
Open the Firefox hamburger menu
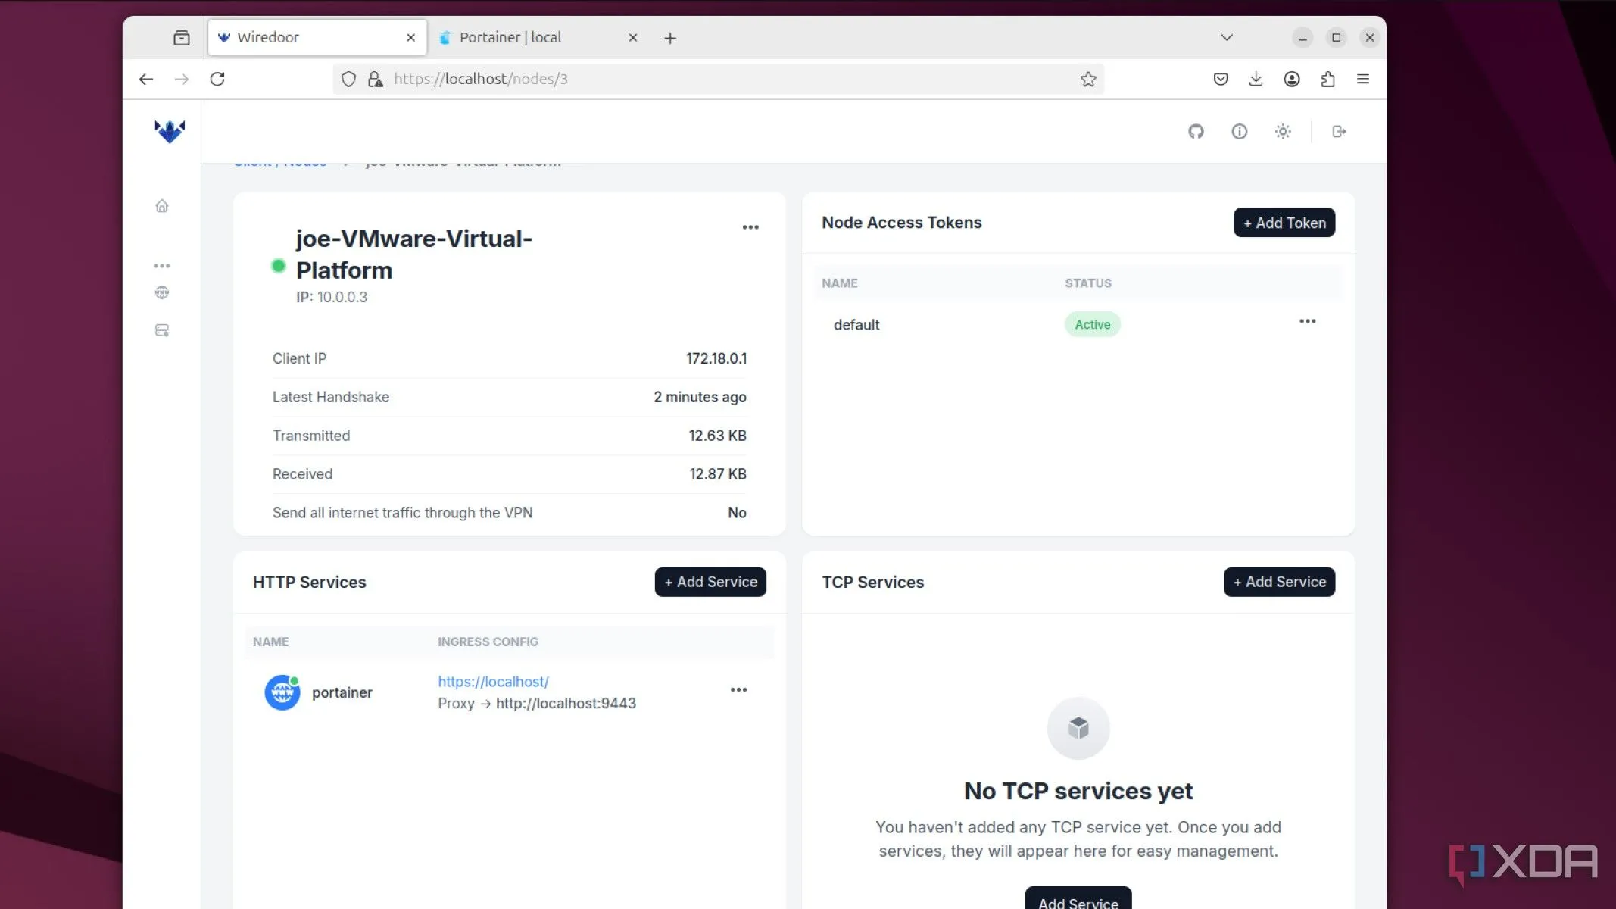[x=1363, y=79]
